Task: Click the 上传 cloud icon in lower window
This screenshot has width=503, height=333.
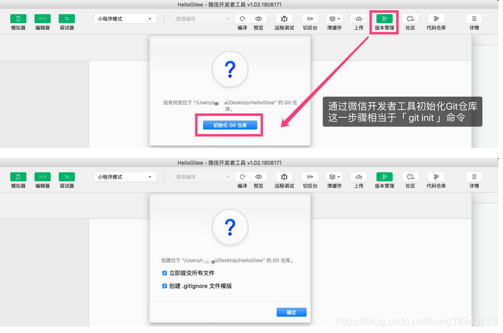Action: click(358, 177)
